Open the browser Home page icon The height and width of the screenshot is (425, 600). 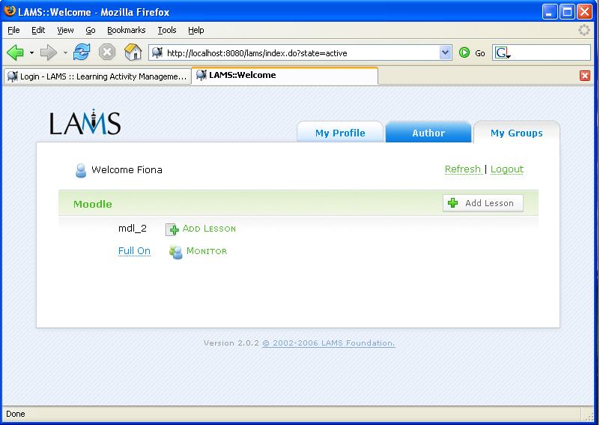click(133, 52)
